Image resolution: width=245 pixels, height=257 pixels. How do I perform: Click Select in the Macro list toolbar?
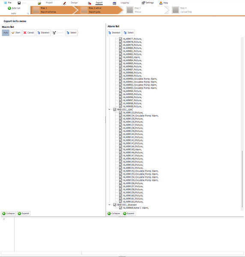click(x=72, y=33)
